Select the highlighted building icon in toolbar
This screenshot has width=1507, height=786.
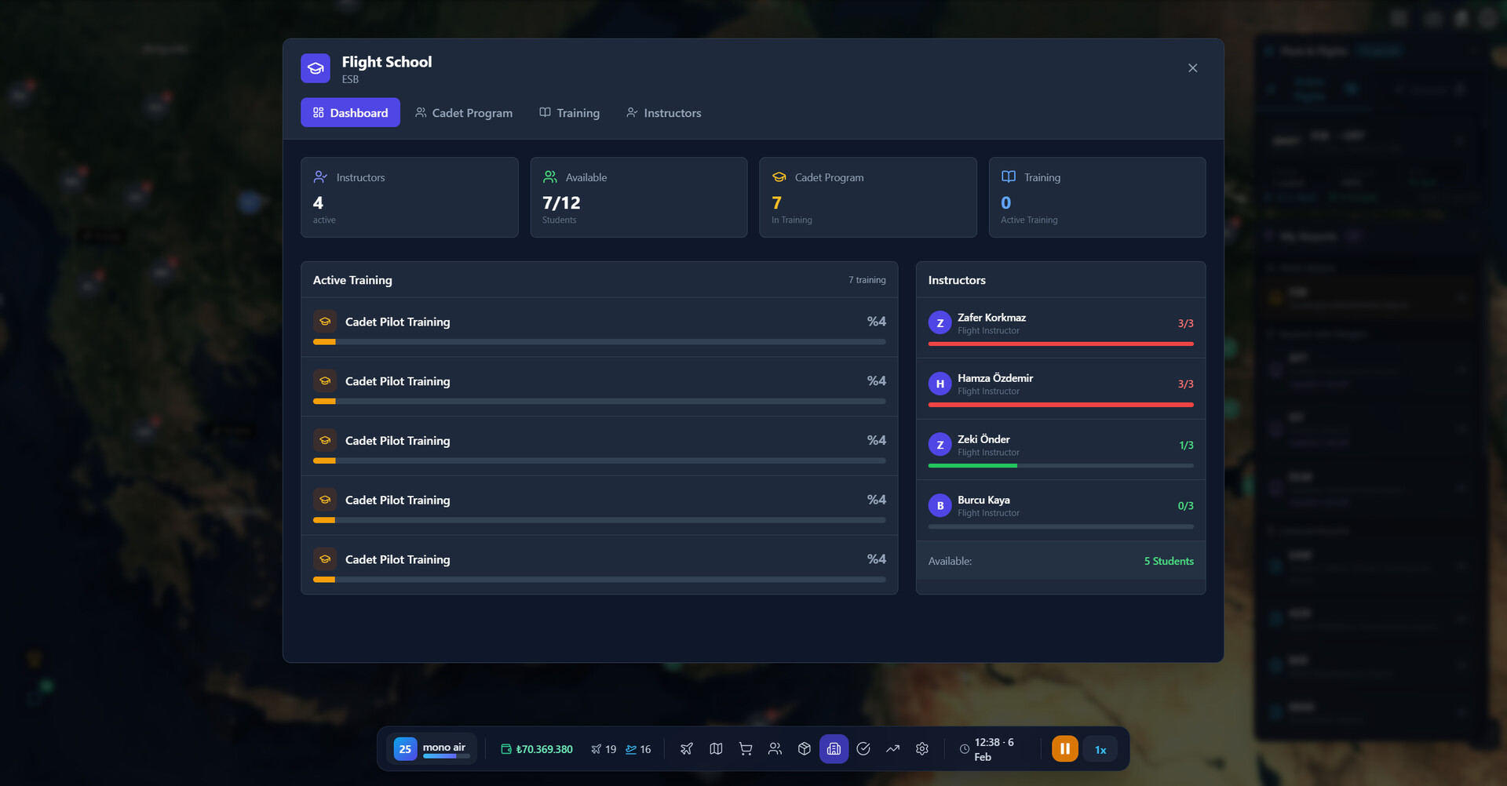[x=834, y=749]
